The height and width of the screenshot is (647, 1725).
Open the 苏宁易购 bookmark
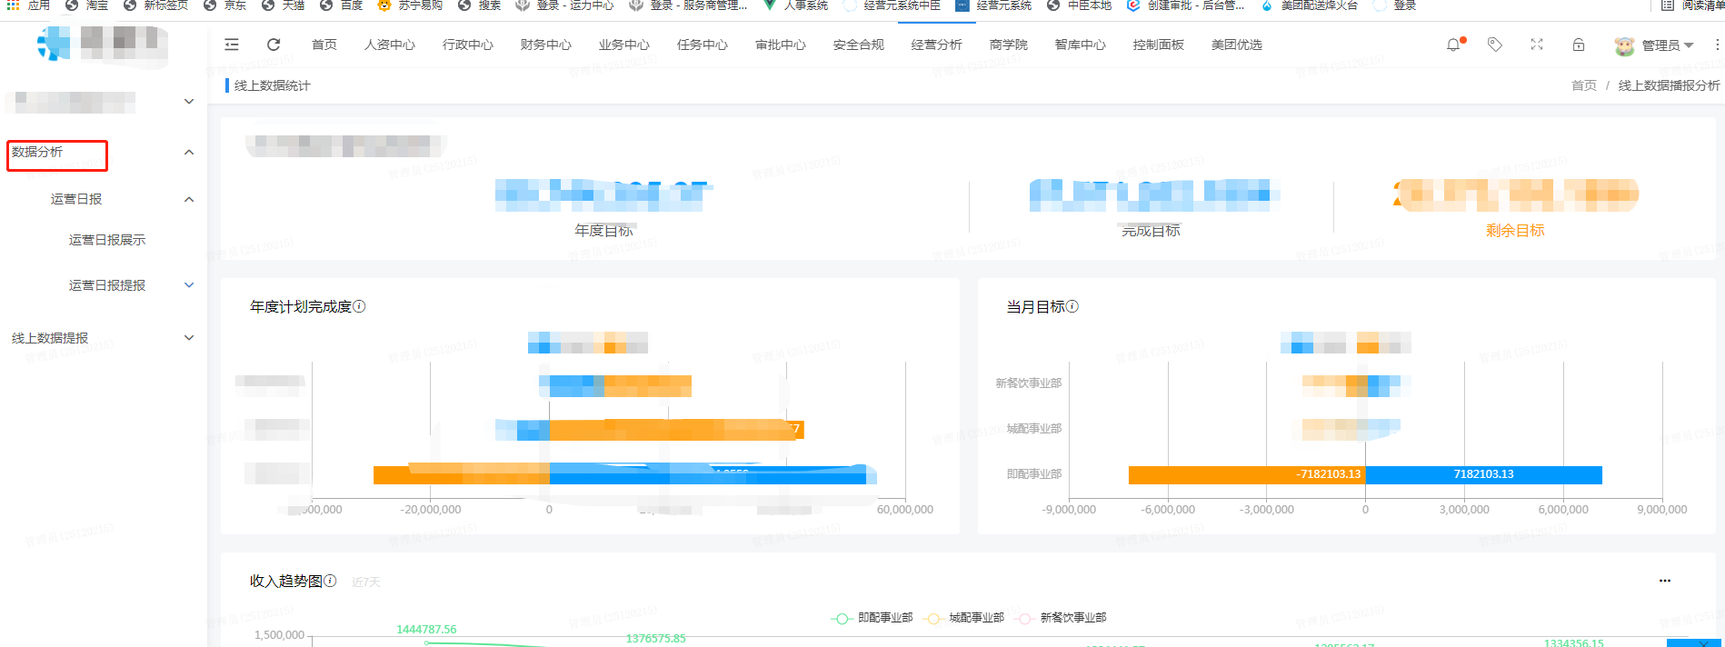coord(410,5)
